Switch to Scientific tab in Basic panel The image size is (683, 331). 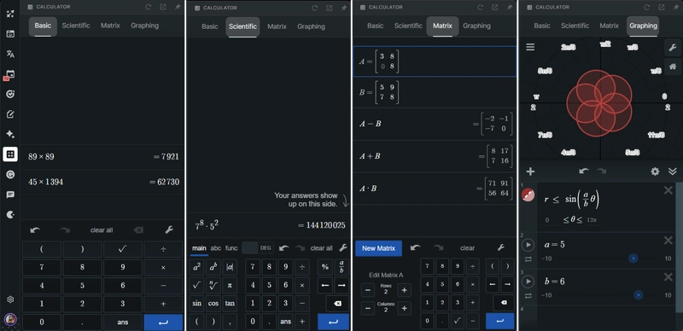point(76,26)
